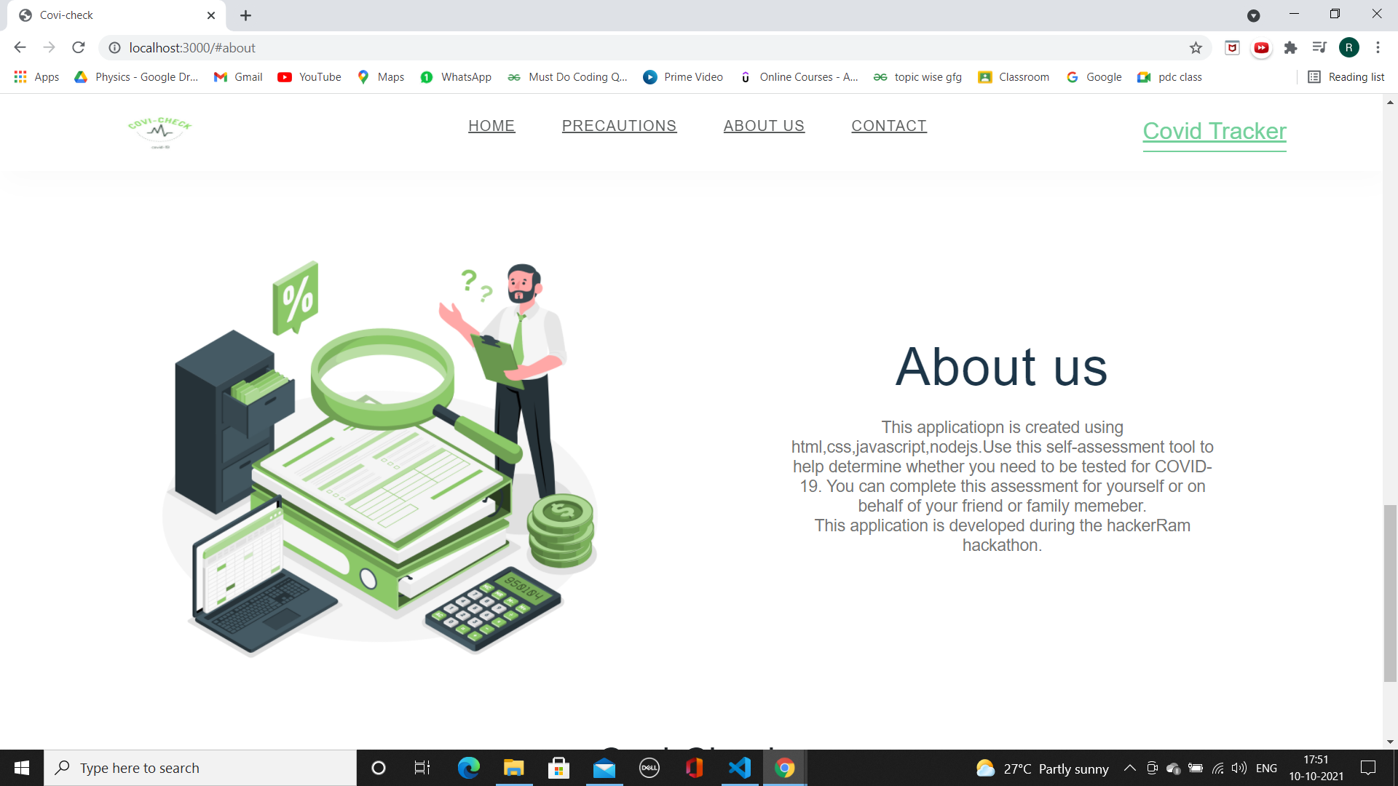The width and height of the screenshot is (1398, 786).
Task: Open the Chrome media control icon
Action: pos(1319,48)
